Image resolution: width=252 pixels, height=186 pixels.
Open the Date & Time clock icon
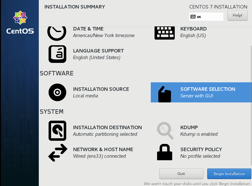[x=56, y=33]
